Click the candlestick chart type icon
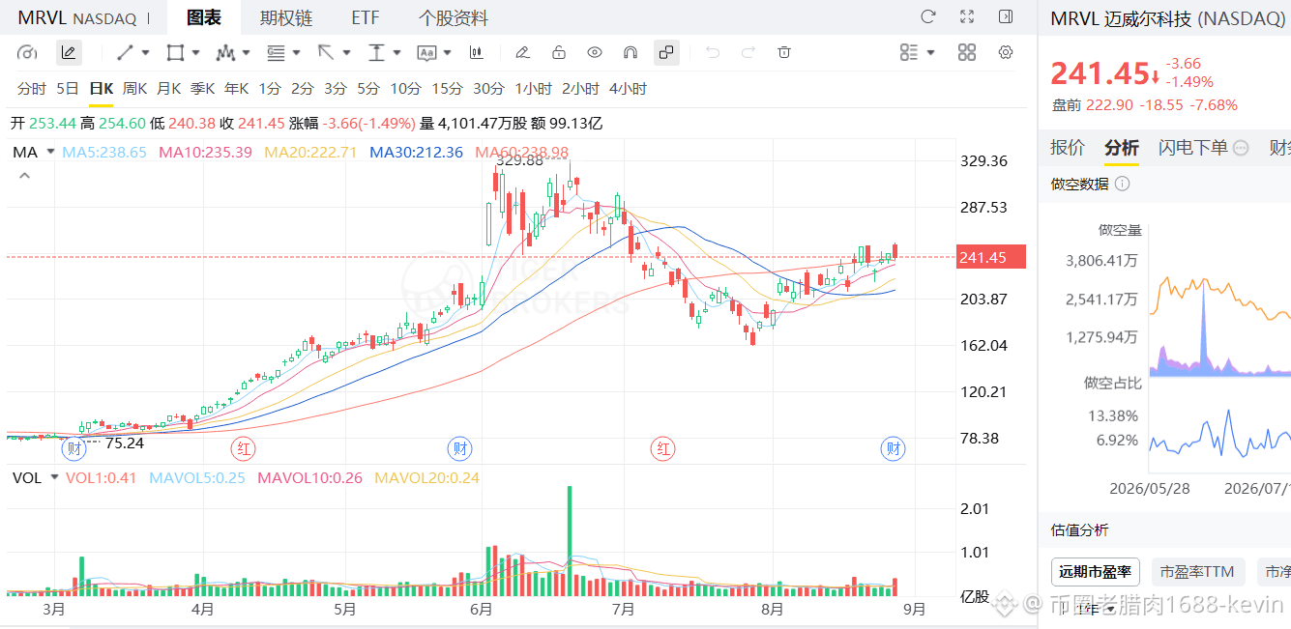Image resolution: width=1291 pixels, height=629 pixels. (477, 52)
